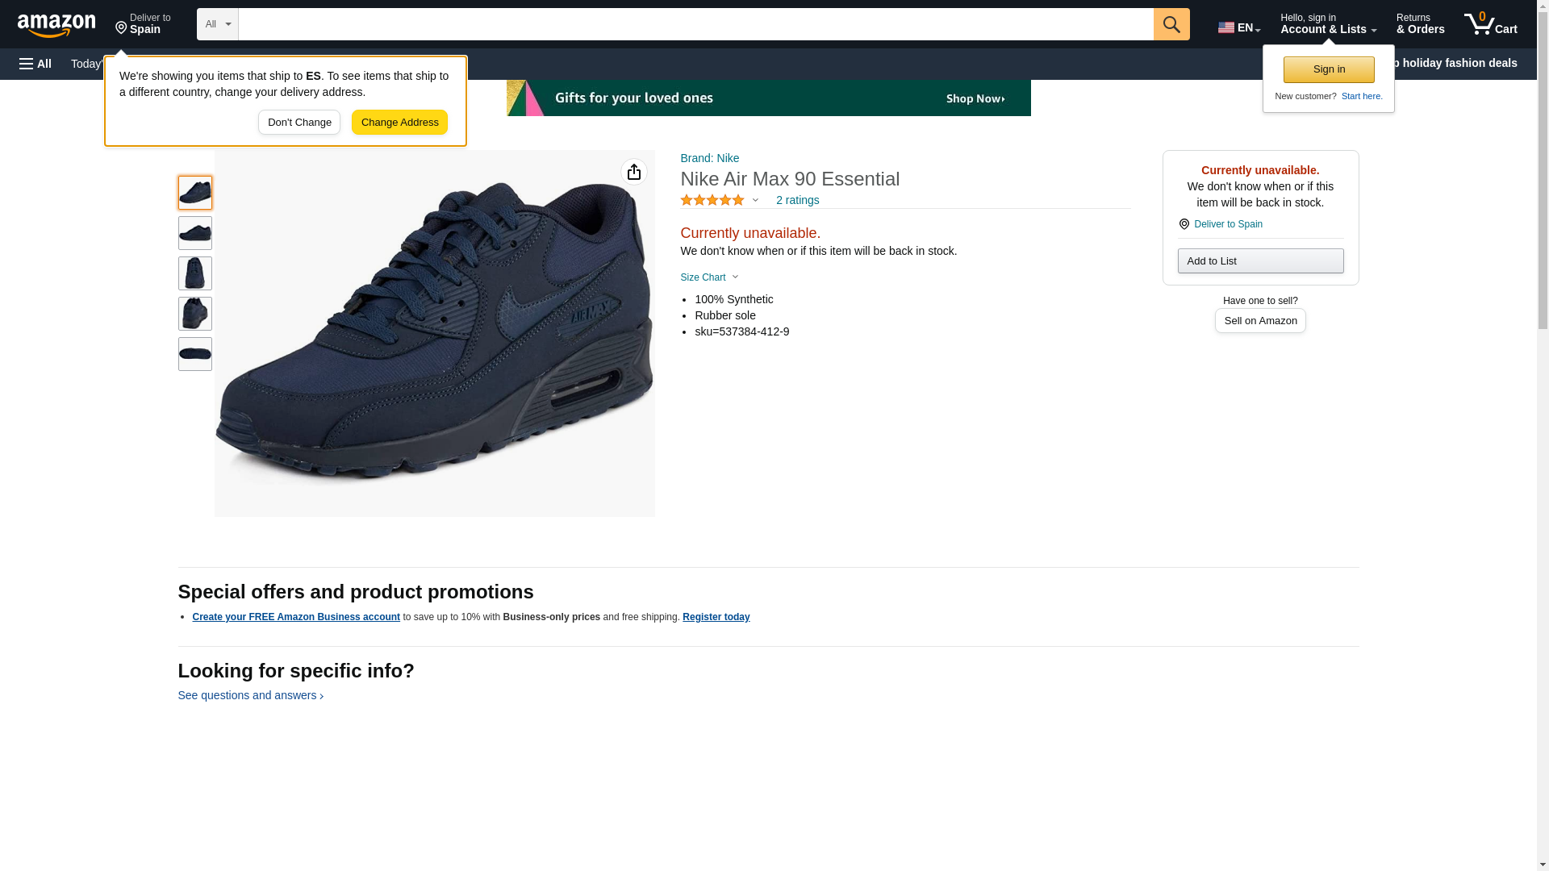Image resolution: width=1549 pixels, height=871 pixels.
Task: Open the All search category dropdown
Action: pyautogui.click(x=217, y=24)
